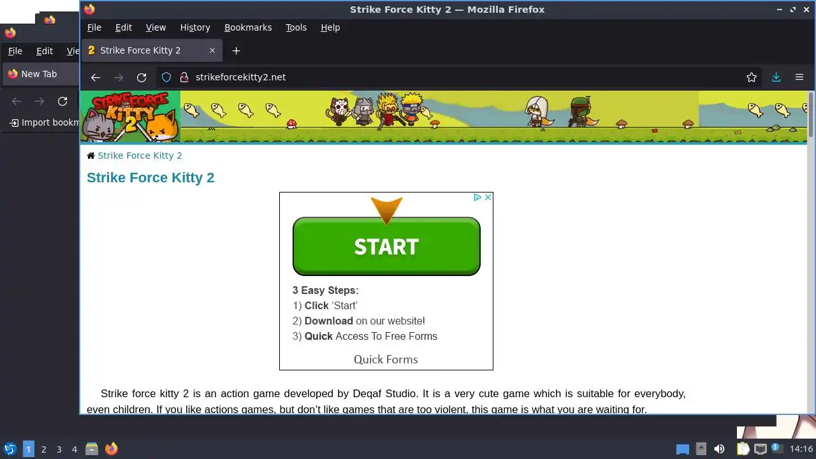Viewport: 816px width, 459px height.
Task: Select the Strike Force Kitty 2 tab
Action: [x=152, y=50]
